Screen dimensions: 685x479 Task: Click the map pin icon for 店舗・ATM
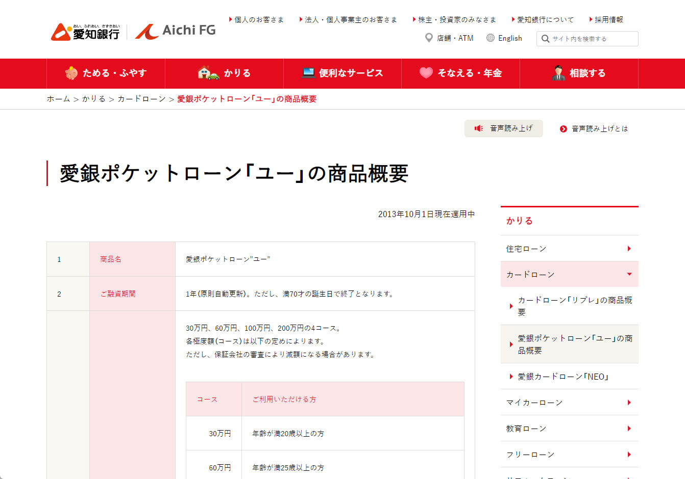429,38
